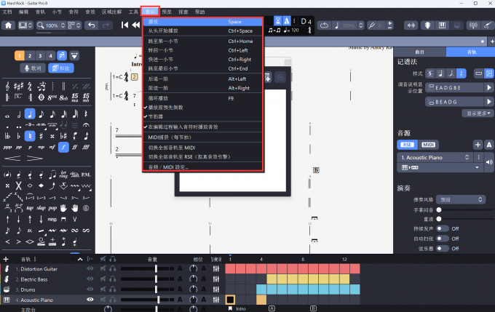Mute the Distortion Guitar track
495x312 pixels.
tap(103, 268)
